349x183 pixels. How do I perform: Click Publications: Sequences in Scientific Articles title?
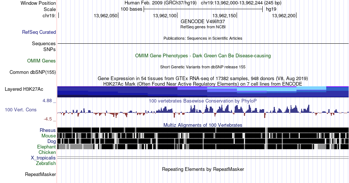203,38
